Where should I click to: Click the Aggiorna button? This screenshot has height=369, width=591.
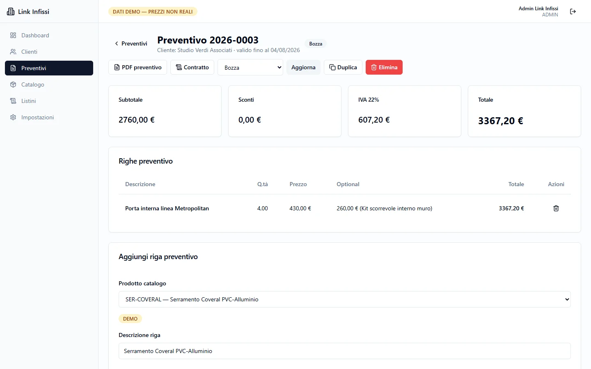click(x=303, y=67)
